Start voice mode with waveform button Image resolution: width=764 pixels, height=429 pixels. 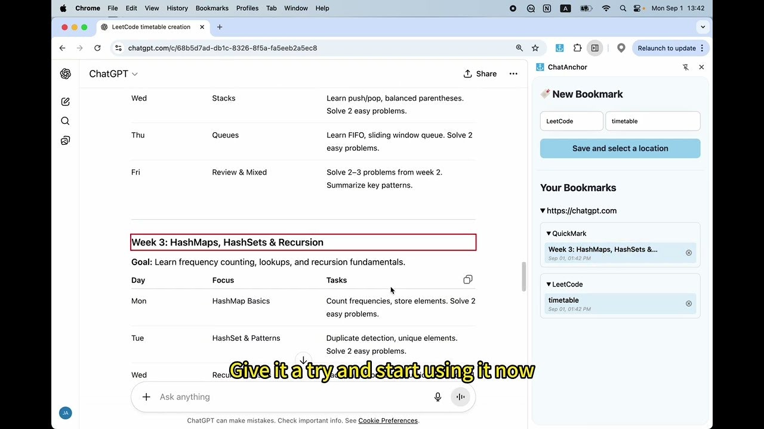coord(460,397)
